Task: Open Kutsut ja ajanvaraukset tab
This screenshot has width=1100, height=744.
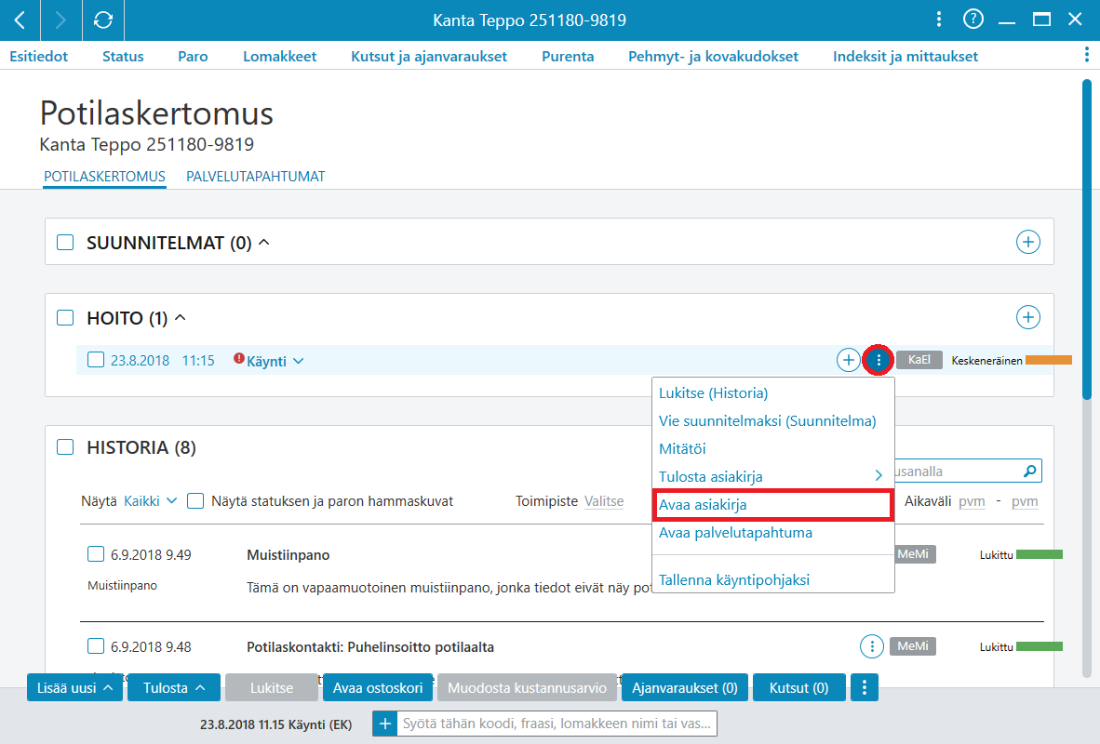Action: tap(429, 56)
